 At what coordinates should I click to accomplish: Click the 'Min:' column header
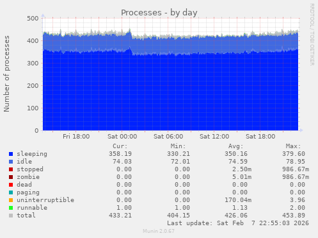[x=178, y=146]
